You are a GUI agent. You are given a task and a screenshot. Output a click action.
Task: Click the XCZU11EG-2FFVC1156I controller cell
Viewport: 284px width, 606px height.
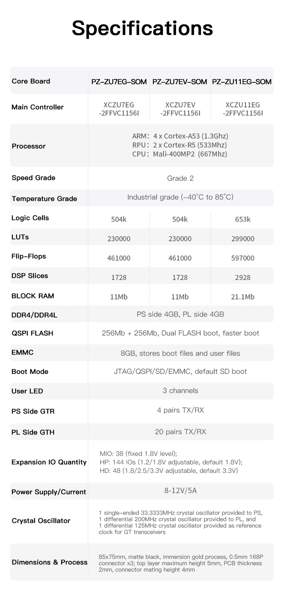pyautogui.click(x=243, y=109)
